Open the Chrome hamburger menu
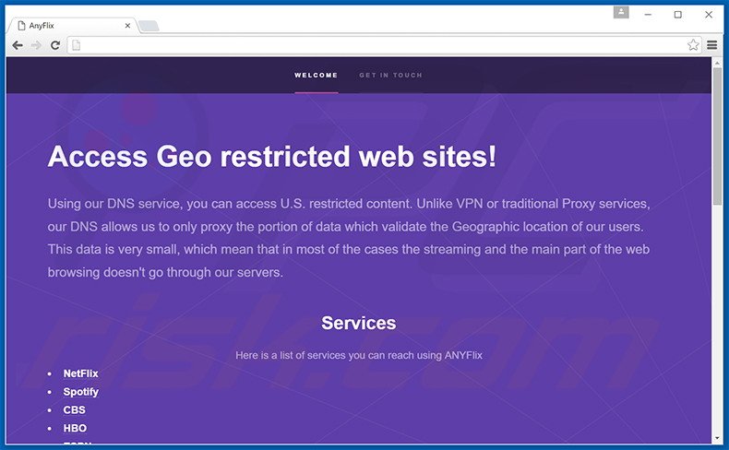This screenshot has height=450, width=729. click(x=712, y=44)
